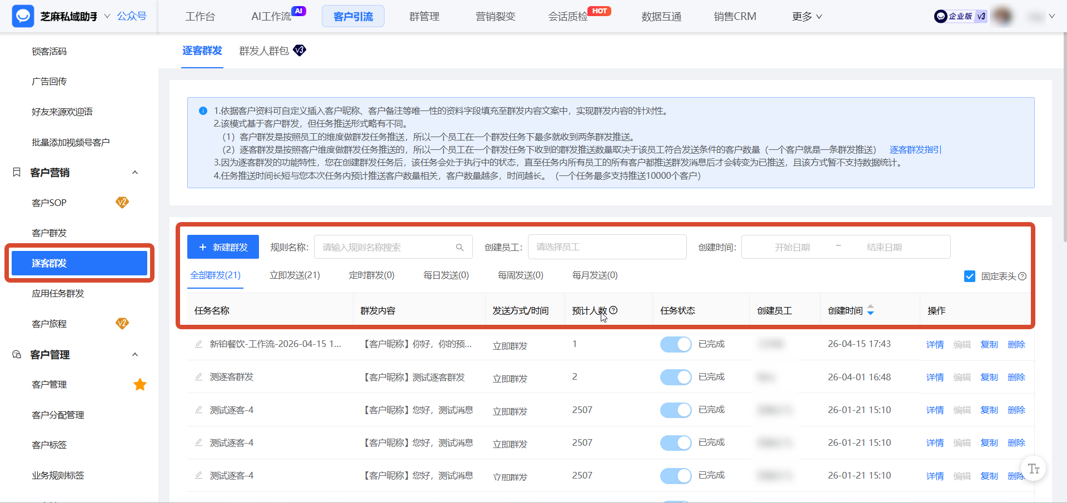This screenshot has height=503, width=1067.
Task: Click the help icon next to 固定表头
Action: tap(1022, 276)
